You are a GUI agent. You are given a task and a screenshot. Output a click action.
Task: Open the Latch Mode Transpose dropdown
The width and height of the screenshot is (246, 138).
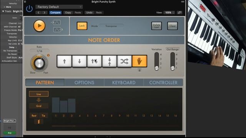(x=111, y=26)
